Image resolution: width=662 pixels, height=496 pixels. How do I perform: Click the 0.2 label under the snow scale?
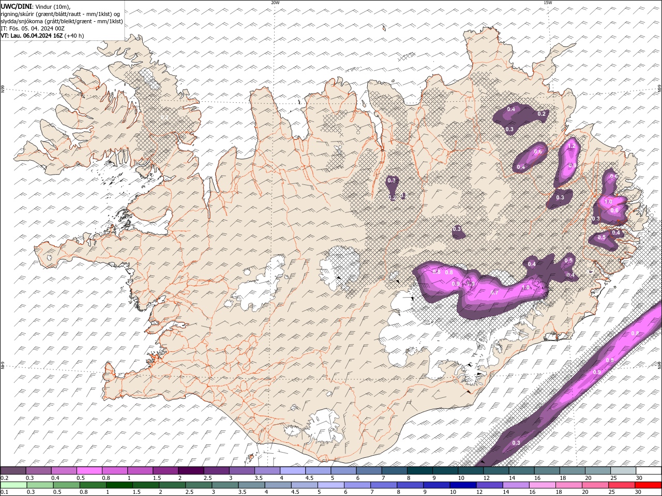click(4, 478)
